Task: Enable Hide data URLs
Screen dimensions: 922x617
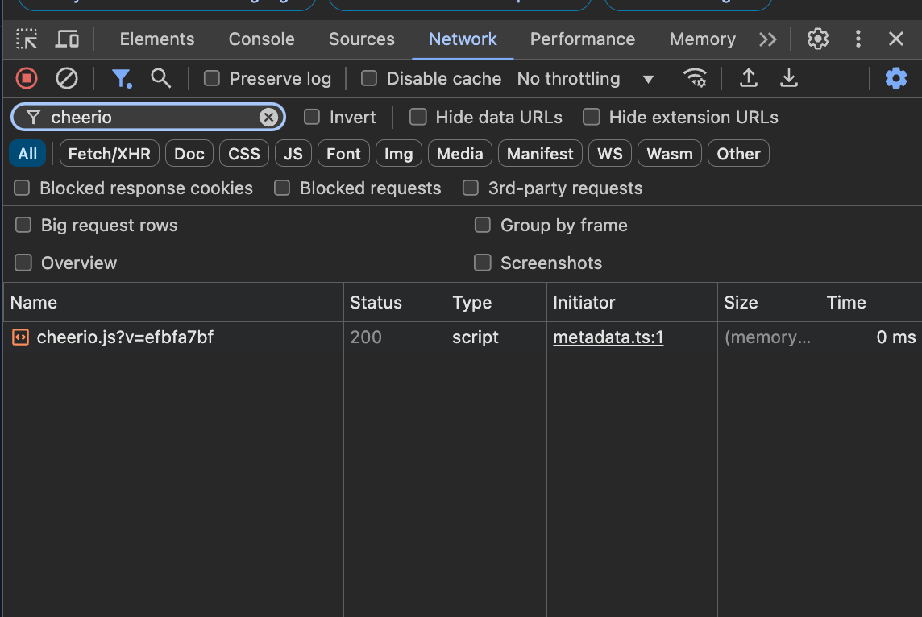Action: coord(418,117)
